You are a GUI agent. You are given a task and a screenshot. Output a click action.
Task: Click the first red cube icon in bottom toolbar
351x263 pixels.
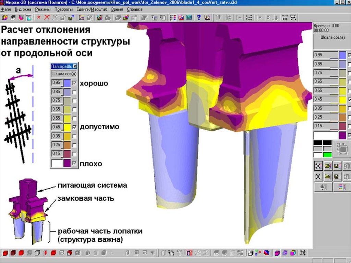coord(5,253)
